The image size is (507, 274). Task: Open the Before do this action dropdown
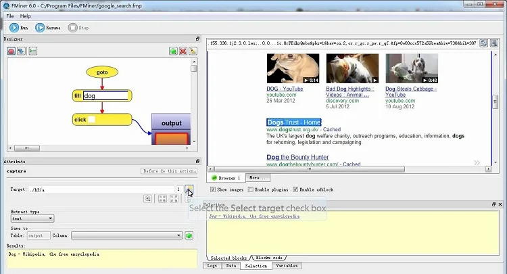pyautogui.click(x=168, y=171)
